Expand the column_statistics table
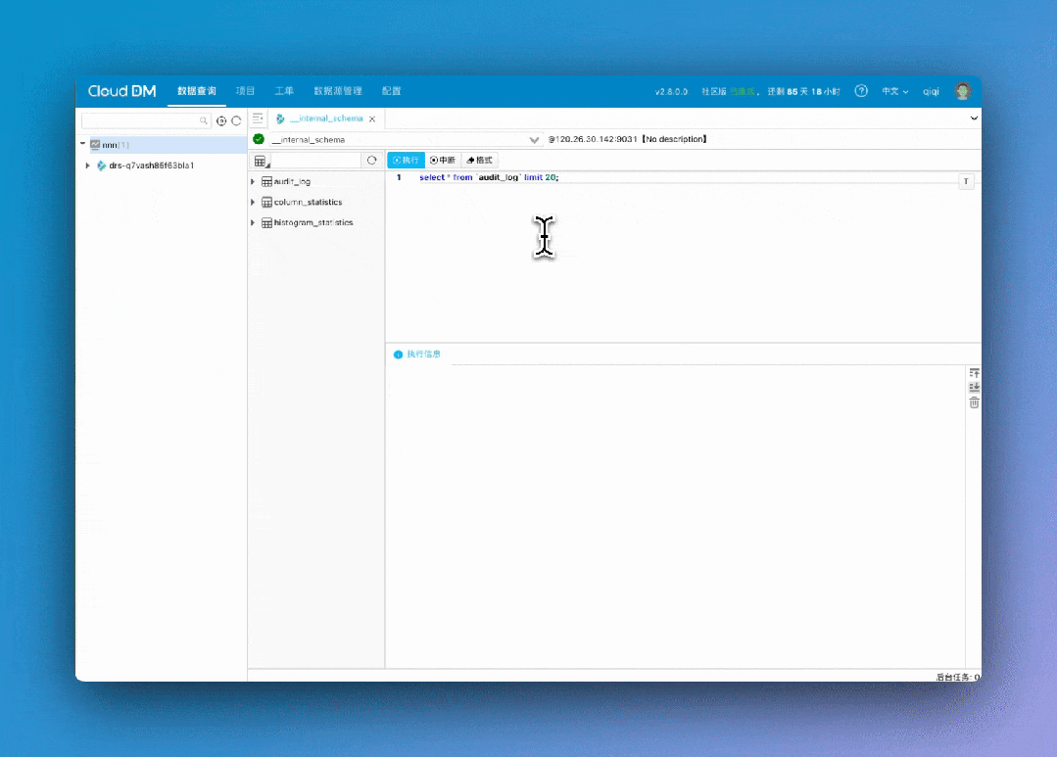Screen dimensions: 1057x757 coord(253,202)
